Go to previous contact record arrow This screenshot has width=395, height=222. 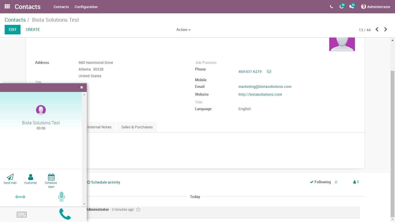pos(377,29)
